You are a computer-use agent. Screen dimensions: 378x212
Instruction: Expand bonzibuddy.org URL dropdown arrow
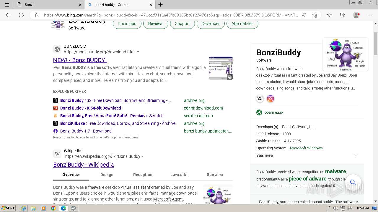[x=138, y=52]
